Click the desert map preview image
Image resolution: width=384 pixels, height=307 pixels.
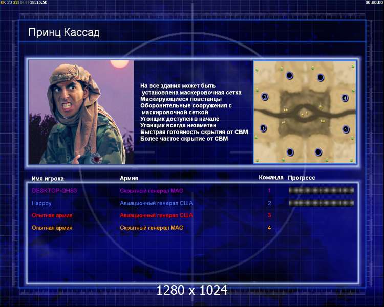(x=305, y=112)
